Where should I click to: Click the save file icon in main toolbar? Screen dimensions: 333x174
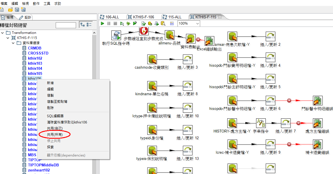coord(17,10)
